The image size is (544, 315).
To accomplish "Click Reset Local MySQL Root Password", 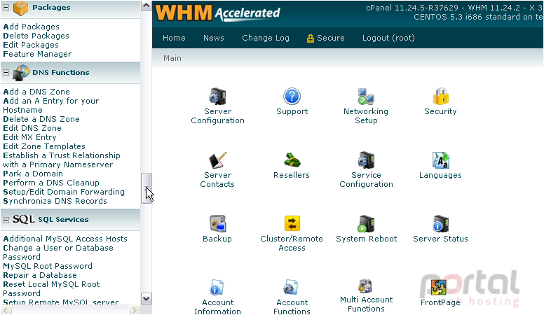I will coord(51,288).
